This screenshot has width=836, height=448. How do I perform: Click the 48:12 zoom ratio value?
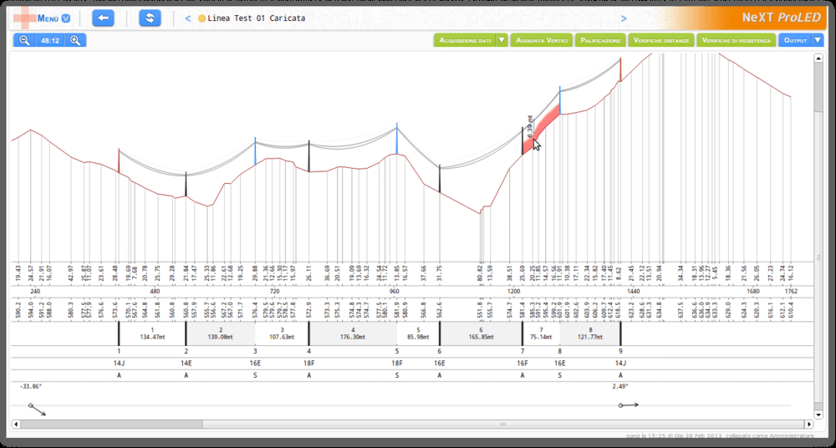[49, 40]
